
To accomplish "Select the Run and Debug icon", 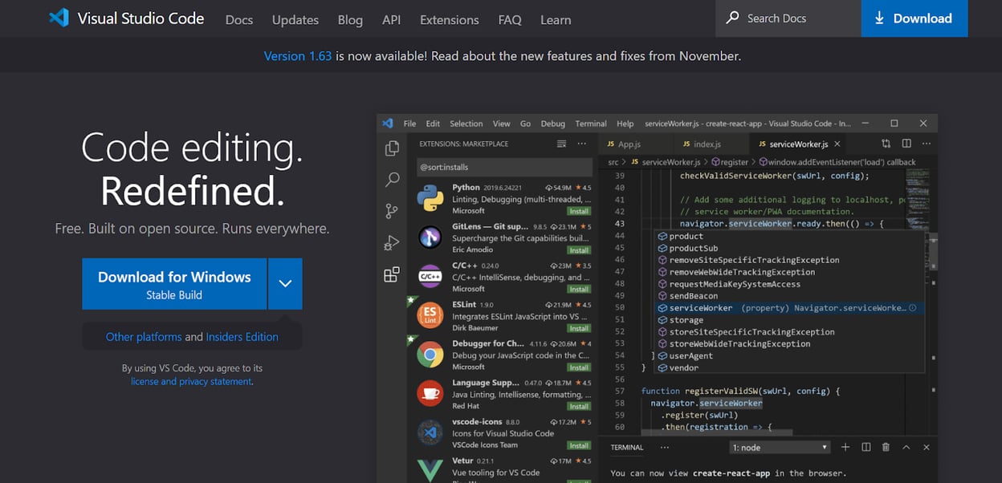I will click(x=392, y=241).
